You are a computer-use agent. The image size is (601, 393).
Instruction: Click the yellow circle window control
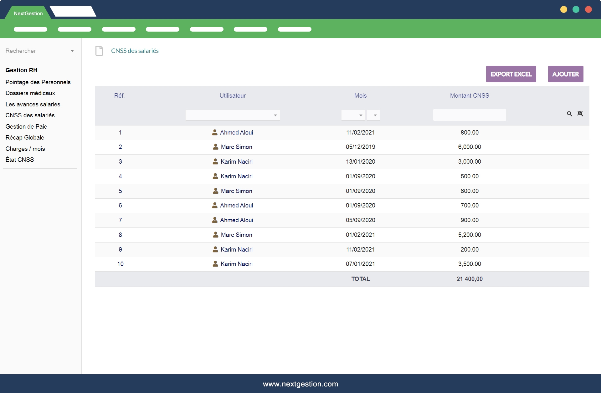(x=563, y=9)
